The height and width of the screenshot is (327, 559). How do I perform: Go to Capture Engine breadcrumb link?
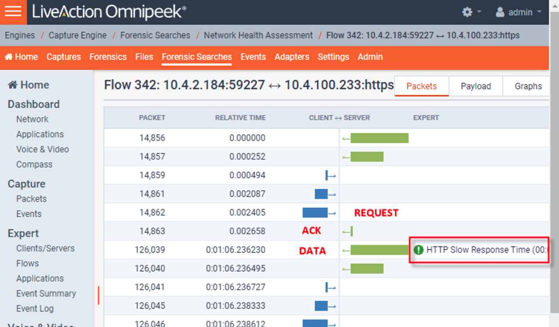click(77, 35)
